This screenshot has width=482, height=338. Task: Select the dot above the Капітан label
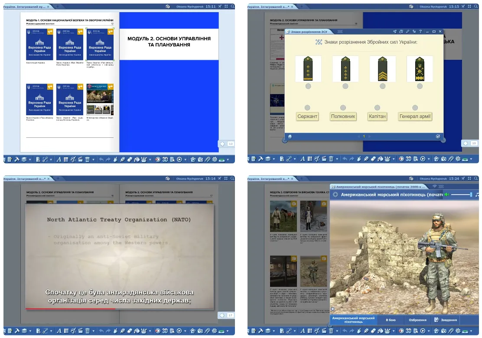click(377, 107)
